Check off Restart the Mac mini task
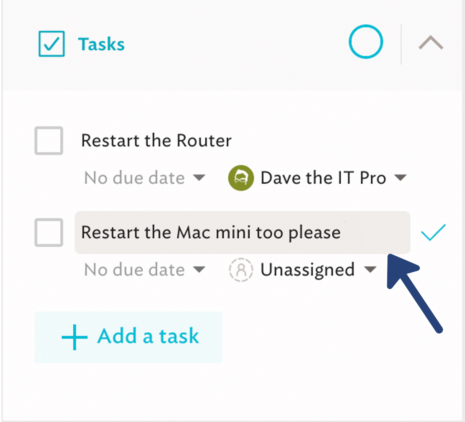 49,232
